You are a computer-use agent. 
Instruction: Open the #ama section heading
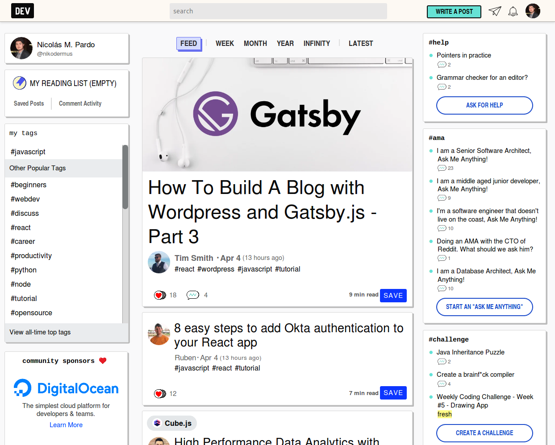437,138
